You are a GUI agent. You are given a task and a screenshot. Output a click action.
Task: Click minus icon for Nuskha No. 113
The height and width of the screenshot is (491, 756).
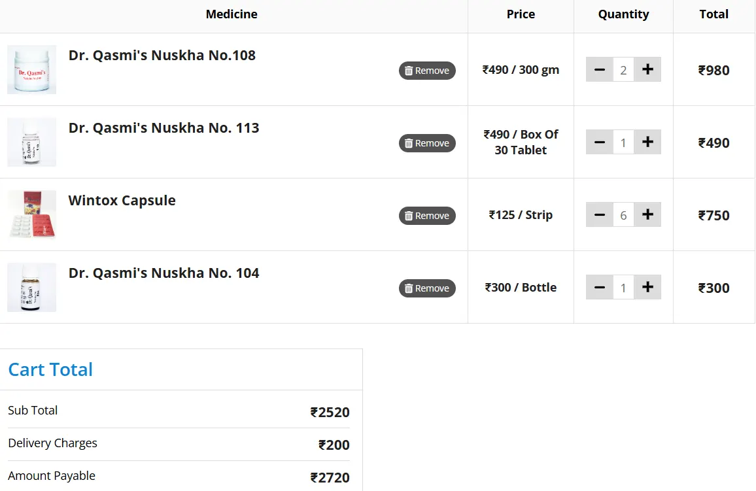pyautogui.click(x=600, y=143)
